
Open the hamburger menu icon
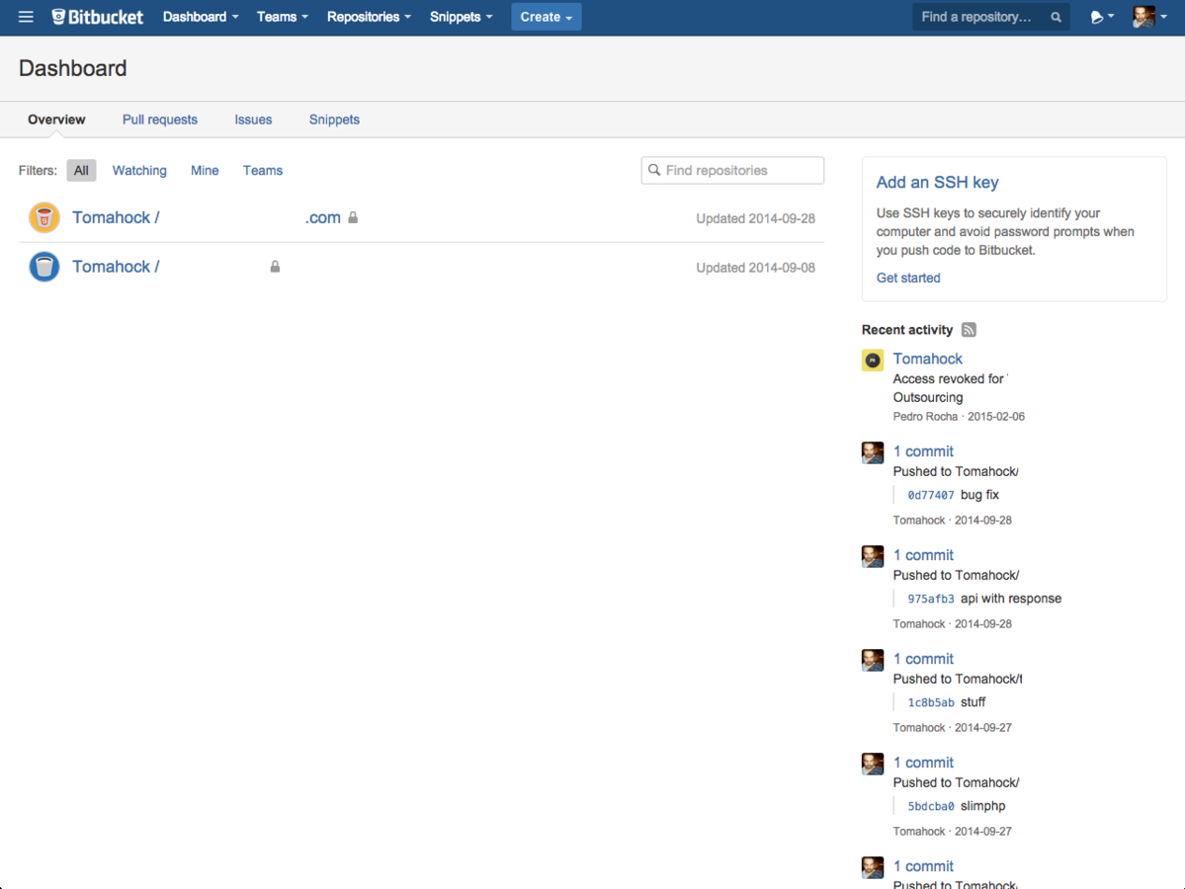click(26, 17)
